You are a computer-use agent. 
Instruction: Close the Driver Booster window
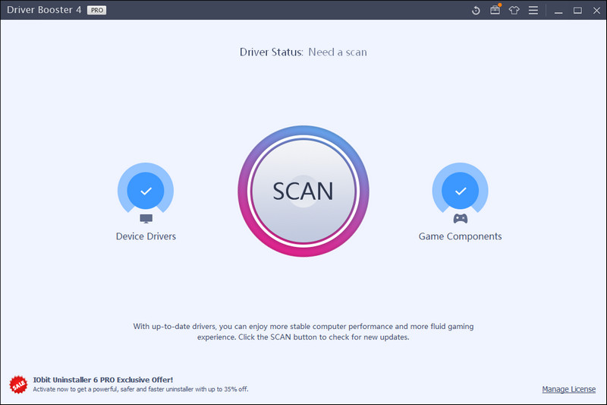pyautogui.click(x=596, y=11)
